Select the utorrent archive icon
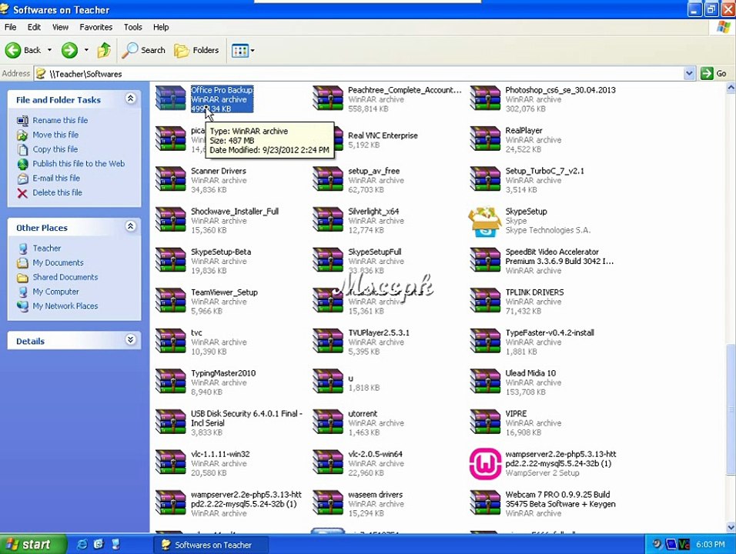The image size is (736, 554). [328, 421]
